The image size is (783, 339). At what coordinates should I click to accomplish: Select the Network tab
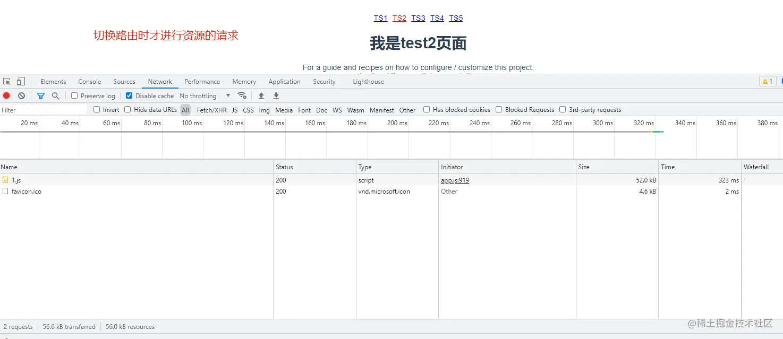click(x=160, y=82)
